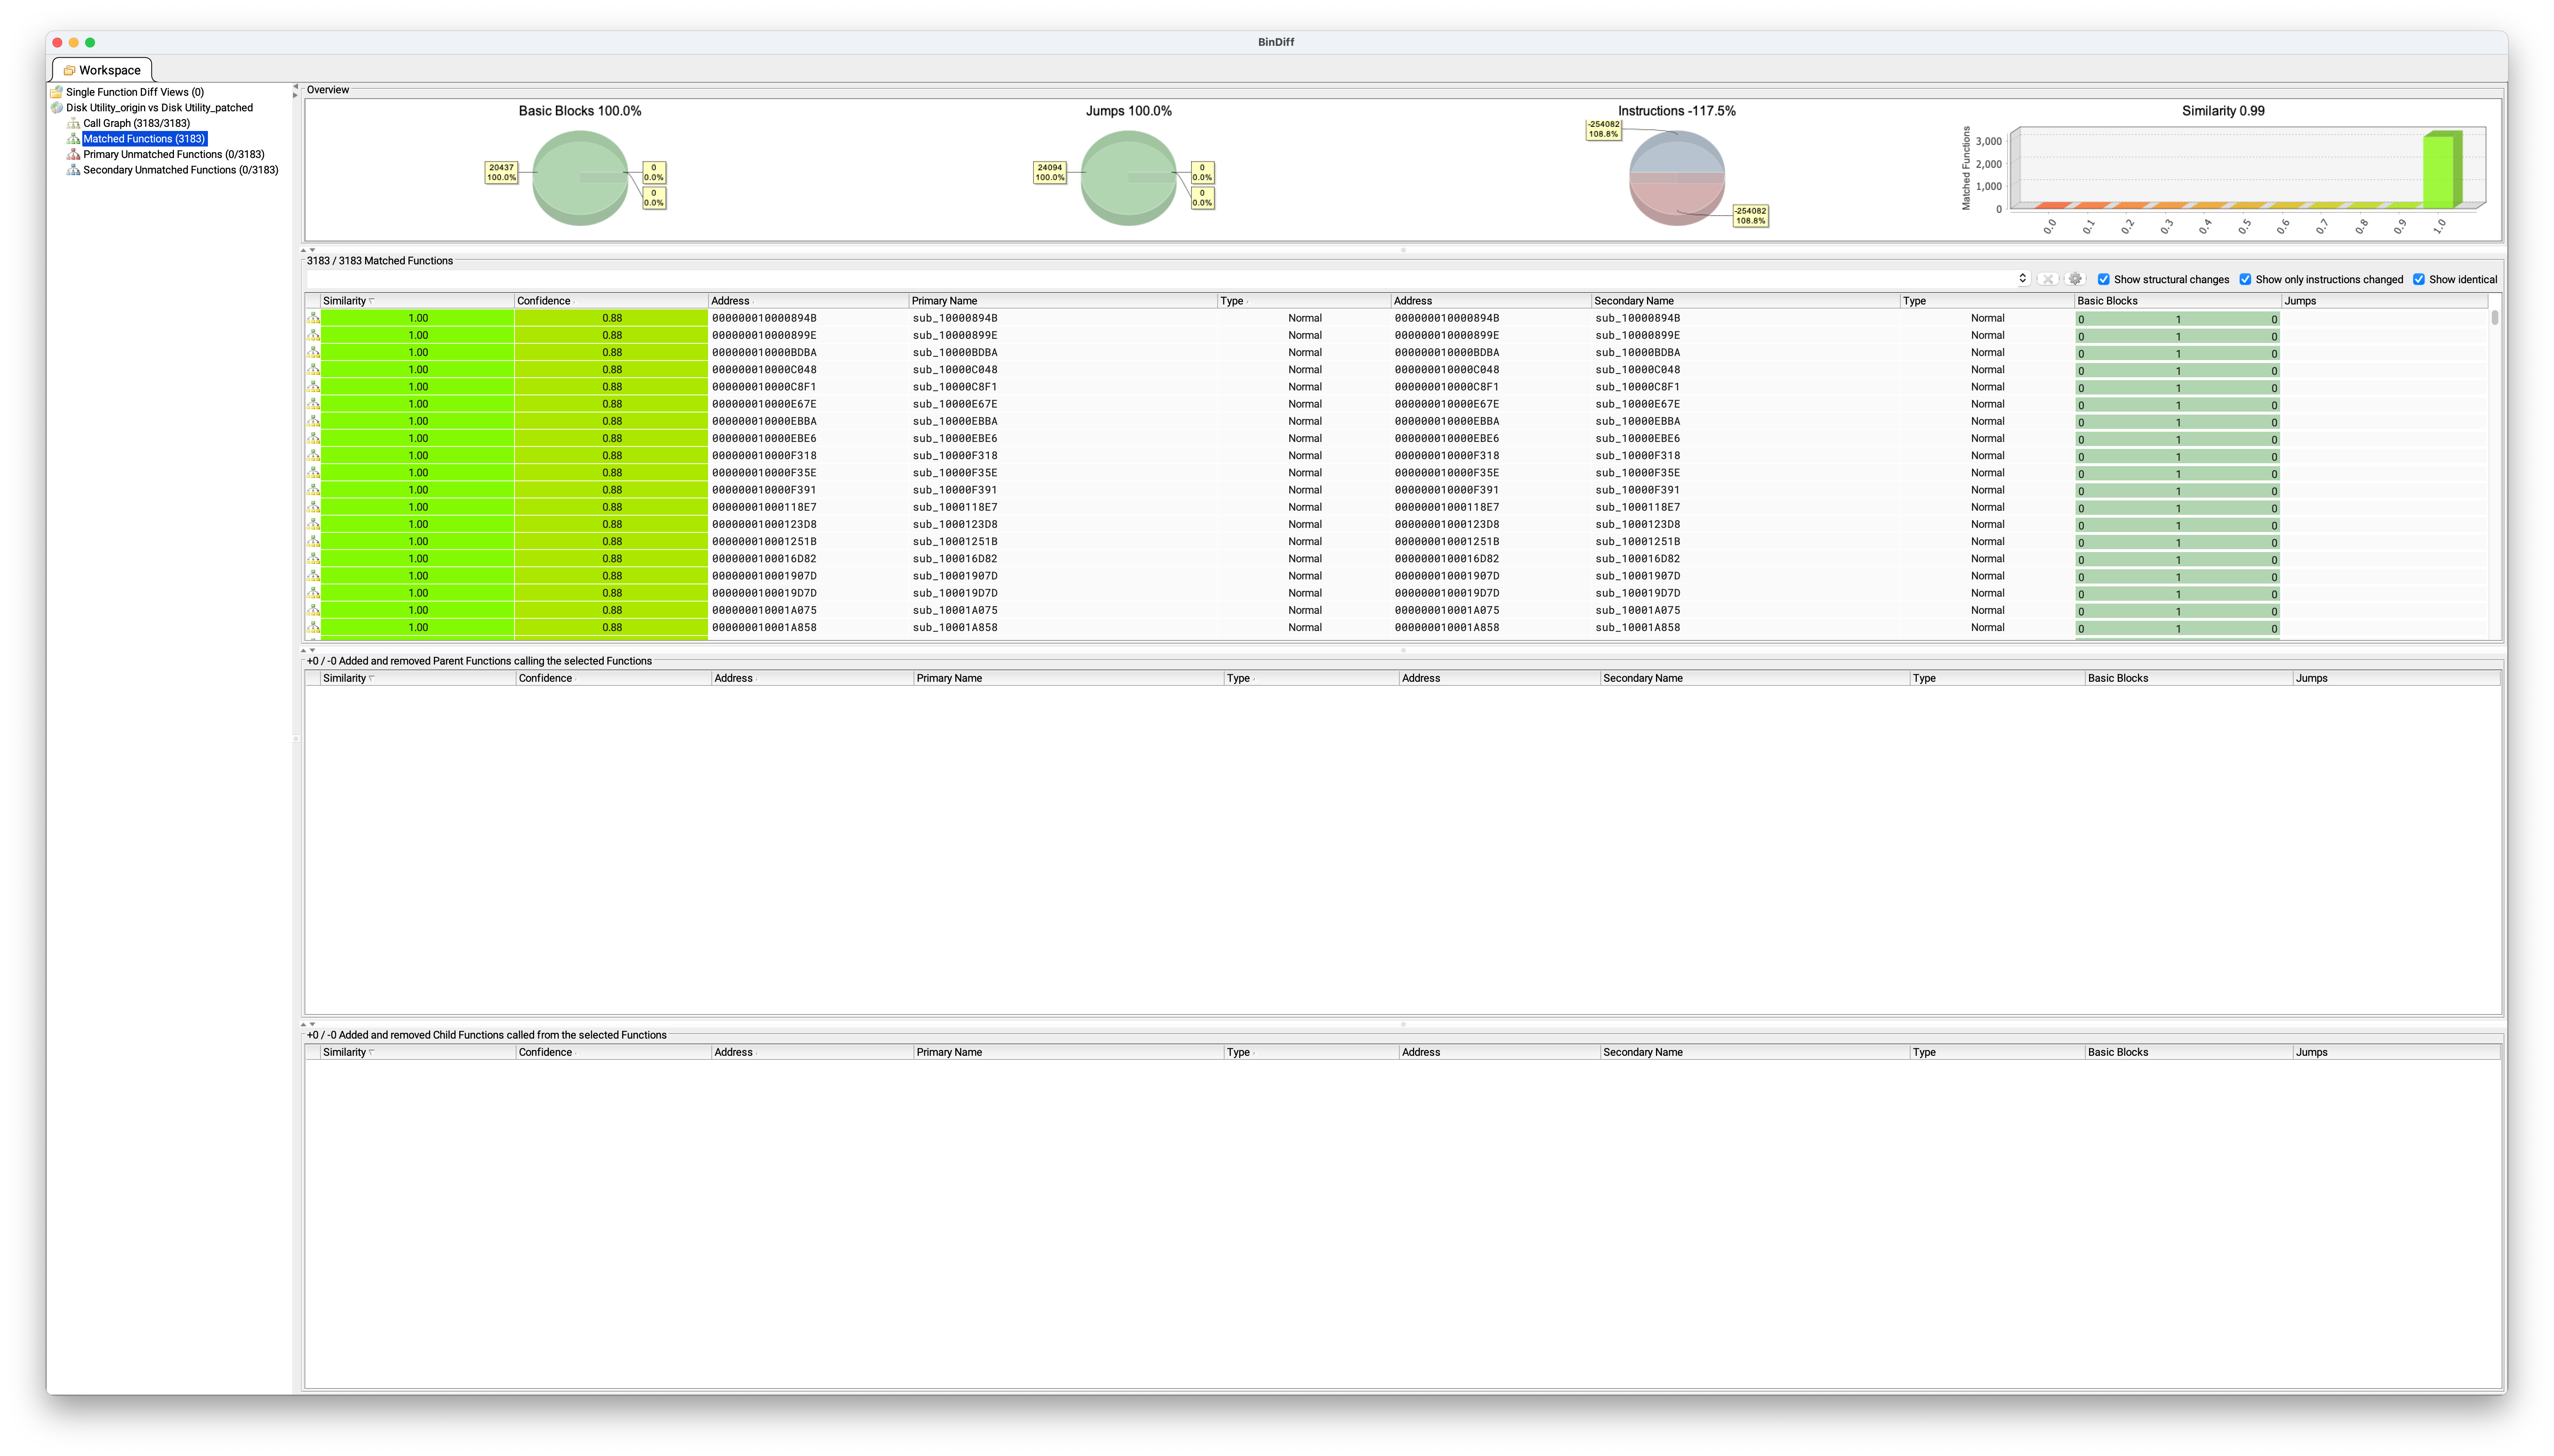
Task: Select Disk Utility_origin vs Disk Utility_patched node
Action: [x=159, y=108]
